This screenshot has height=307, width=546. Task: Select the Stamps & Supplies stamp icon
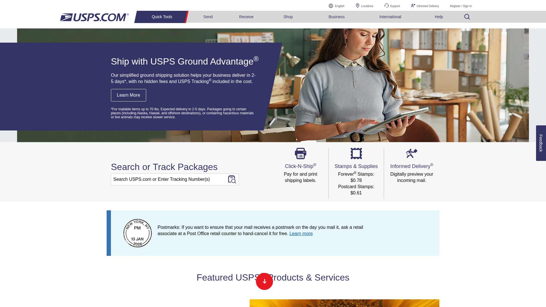[356, 153]
